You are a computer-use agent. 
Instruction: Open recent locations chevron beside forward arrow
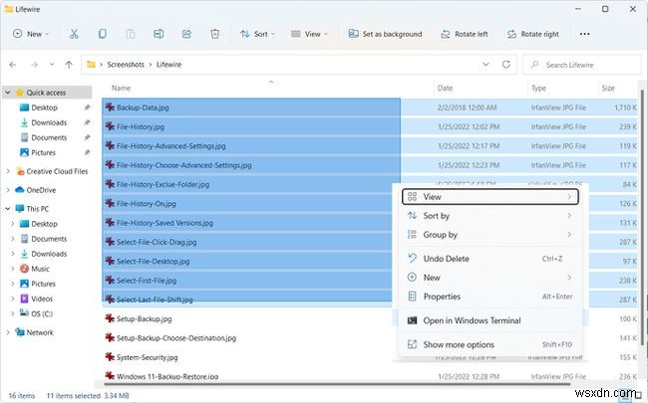(52, 65)
